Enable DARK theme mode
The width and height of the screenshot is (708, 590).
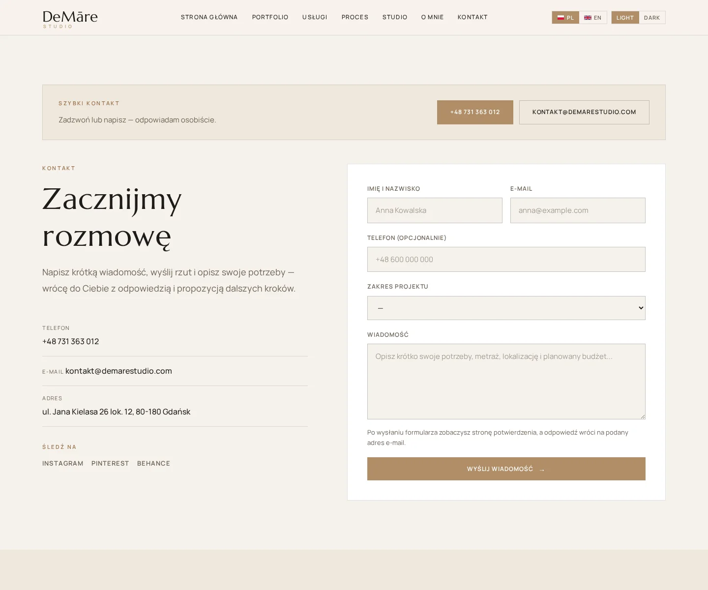652,17
